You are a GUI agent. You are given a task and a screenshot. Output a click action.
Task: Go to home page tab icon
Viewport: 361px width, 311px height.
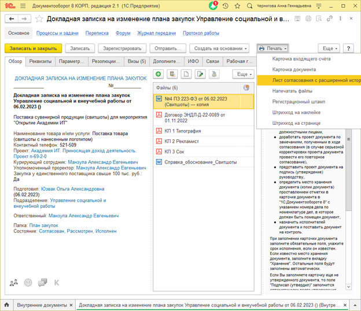(x=8, y=303)
